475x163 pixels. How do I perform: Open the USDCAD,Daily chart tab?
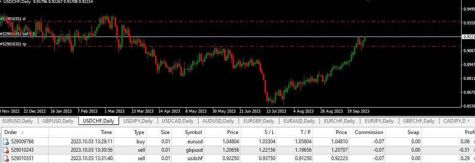coord(177,121)
